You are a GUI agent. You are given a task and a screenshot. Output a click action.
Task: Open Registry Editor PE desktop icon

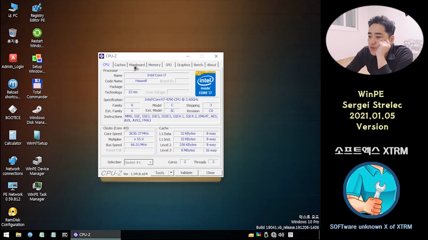pos(37,13)
